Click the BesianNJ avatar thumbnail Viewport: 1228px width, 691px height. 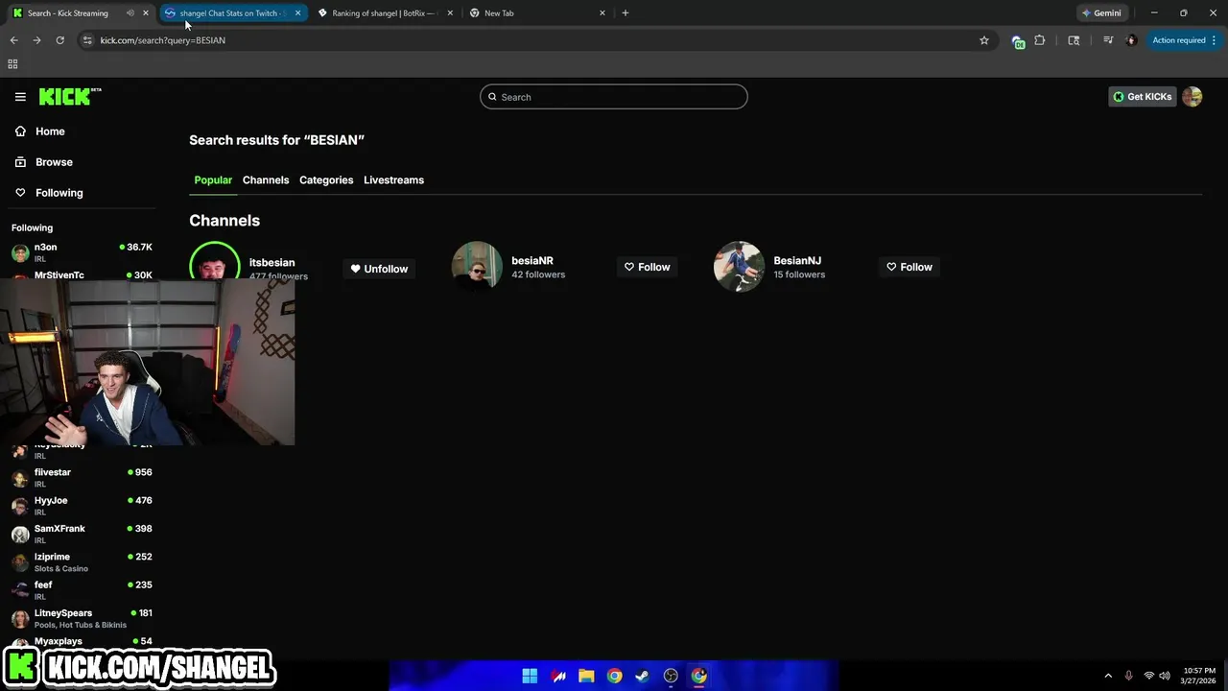pos(739,267)
